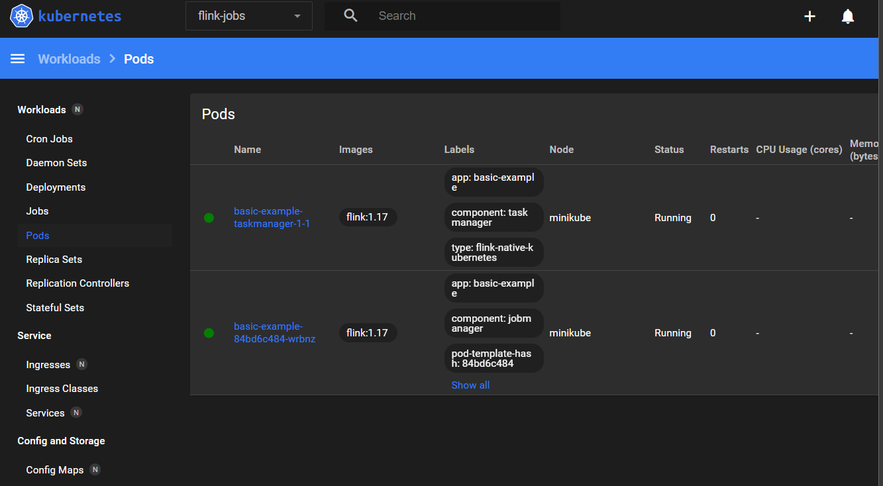
Task: Click Config and Storage sidebar heading
Action: click(x=61, y=441)
